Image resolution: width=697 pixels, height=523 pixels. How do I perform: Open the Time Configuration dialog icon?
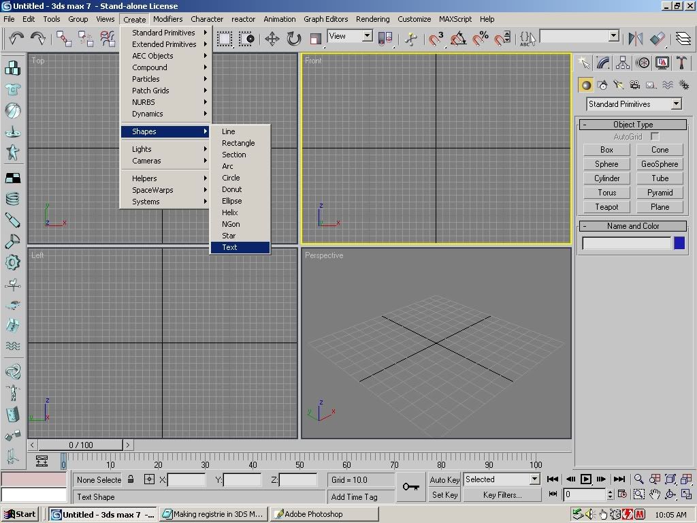click(x=622, y=494)
